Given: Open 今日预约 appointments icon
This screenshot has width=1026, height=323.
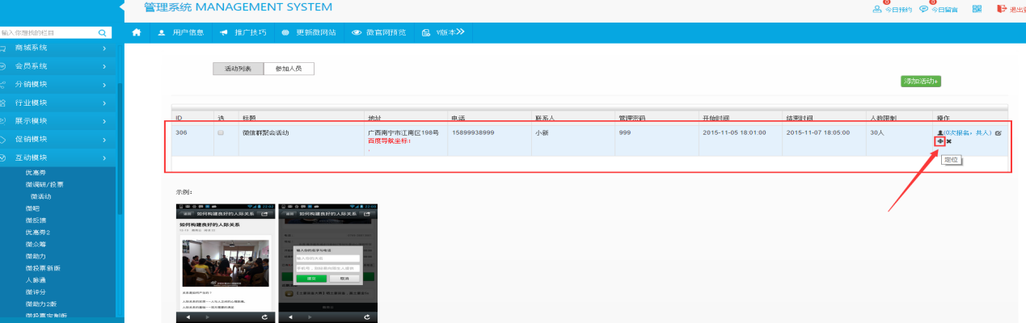Looking at the screenshot, I should 877,10.
